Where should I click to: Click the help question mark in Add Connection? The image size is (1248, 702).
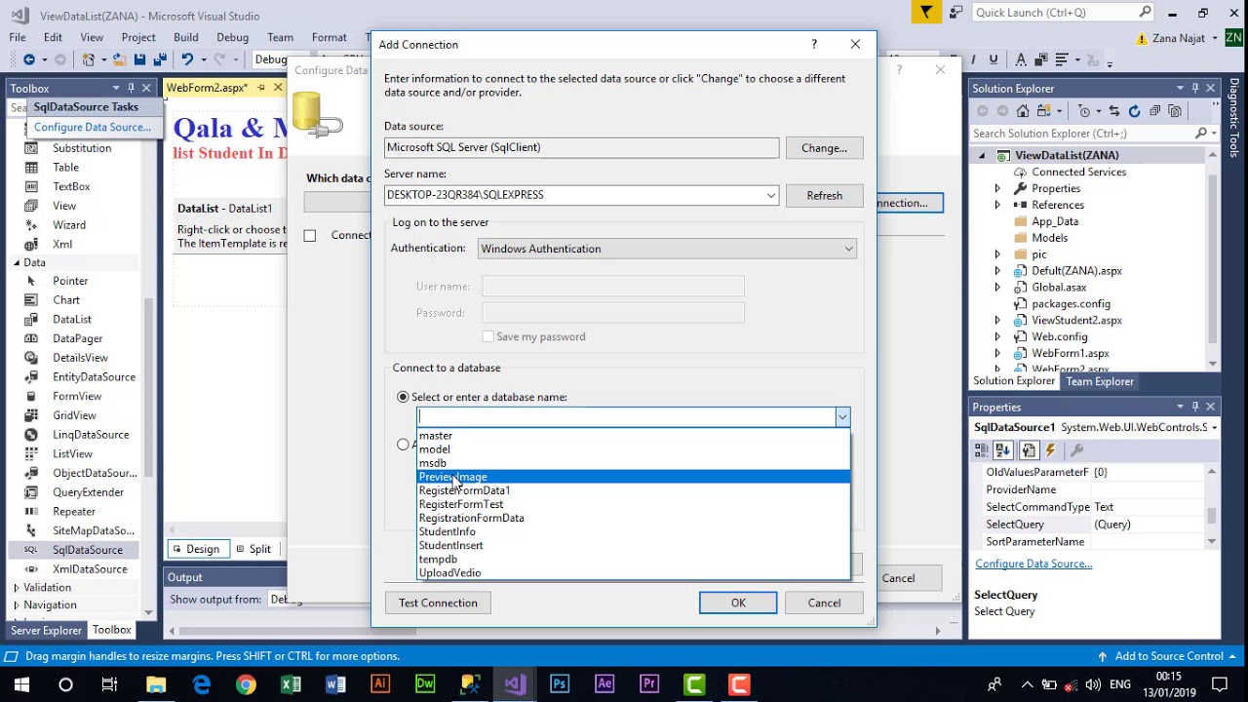tap(814, 44)
